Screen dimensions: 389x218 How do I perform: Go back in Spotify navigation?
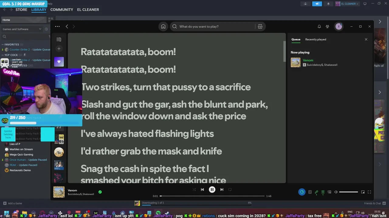67,26
